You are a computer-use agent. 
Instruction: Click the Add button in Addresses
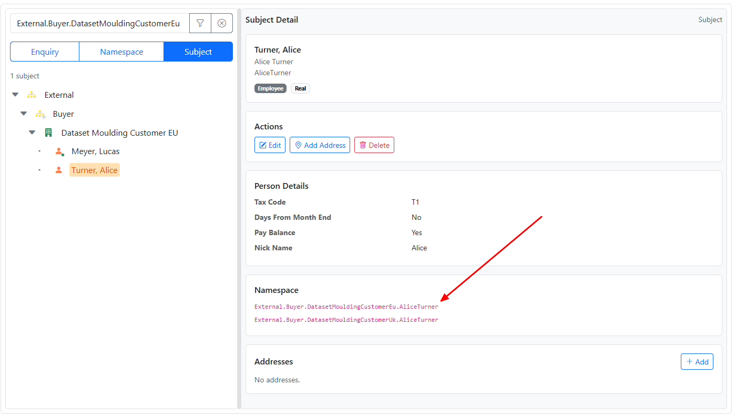pos(697,362)
